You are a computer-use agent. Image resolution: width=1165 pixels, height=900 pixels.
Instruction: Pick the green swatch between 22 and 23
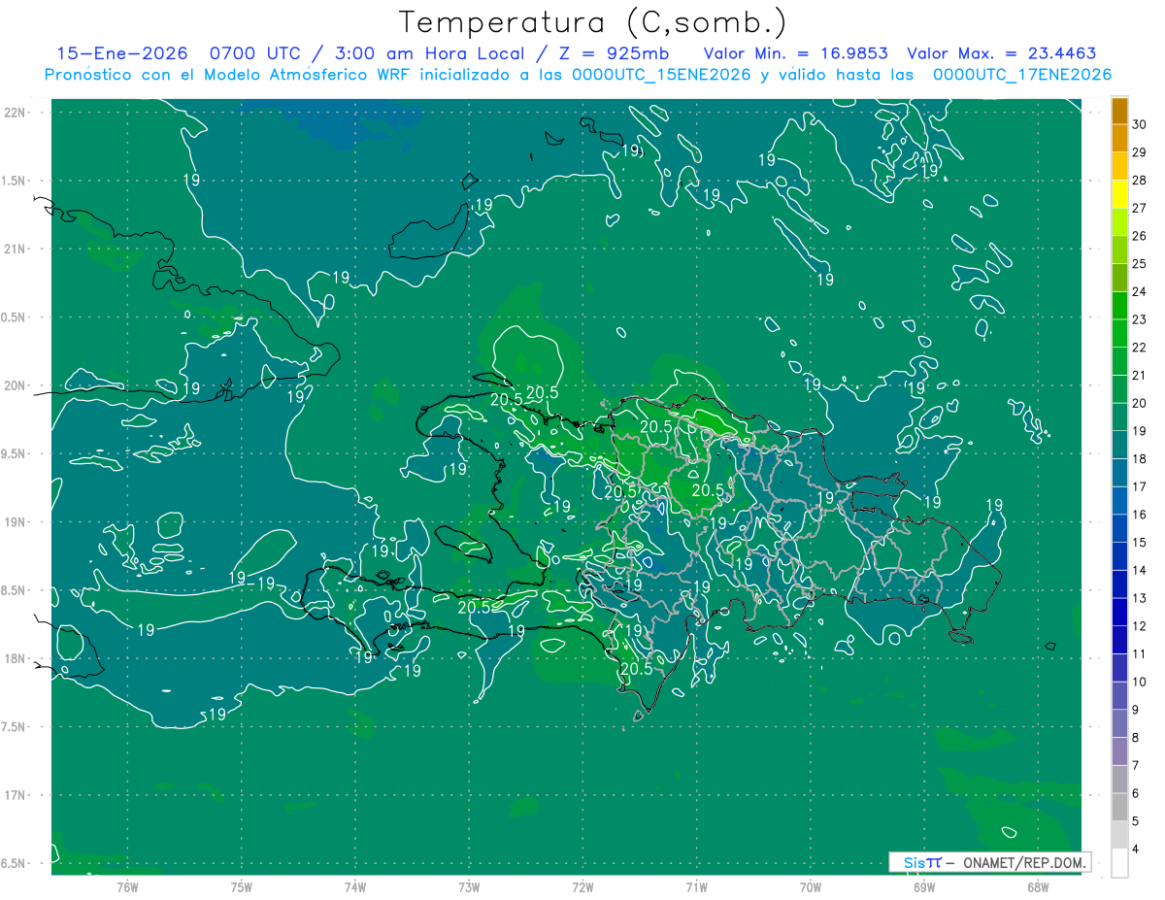coord(1119,333)
